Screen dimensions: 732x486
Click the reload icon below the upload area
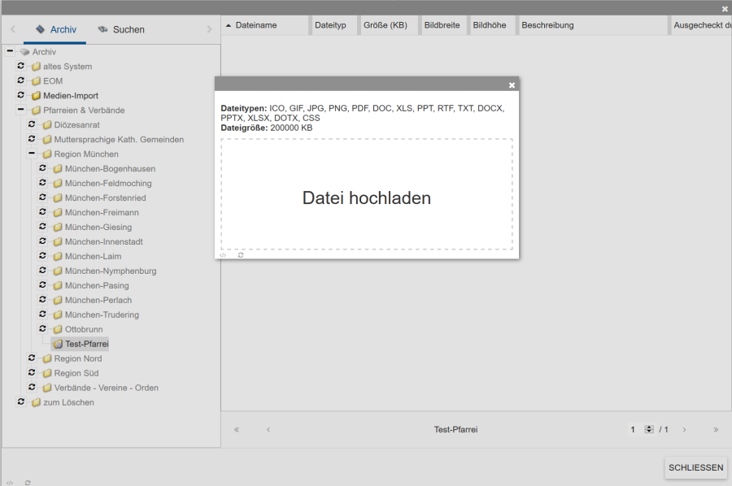241,255
